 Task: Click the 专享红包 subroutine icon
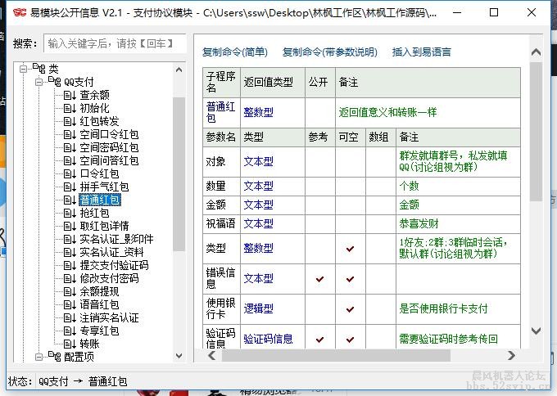click(x=70, y=331)
